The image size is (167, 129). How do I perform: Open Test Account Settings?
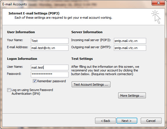[x=91, y=84]
